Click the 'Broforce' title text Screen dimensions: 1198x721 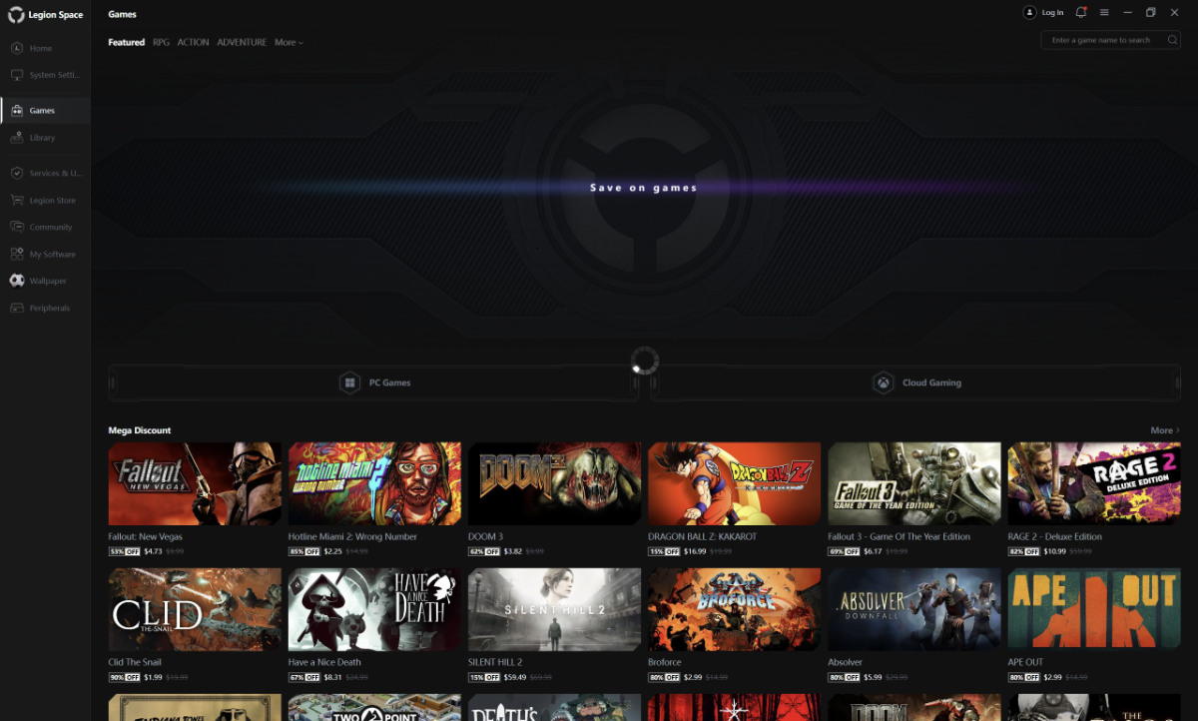click(666, 662)
